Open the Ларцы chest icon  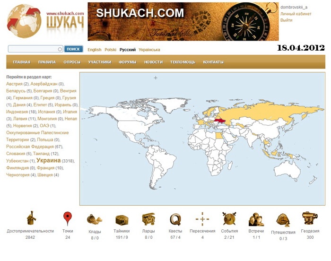tap(148, 219)
